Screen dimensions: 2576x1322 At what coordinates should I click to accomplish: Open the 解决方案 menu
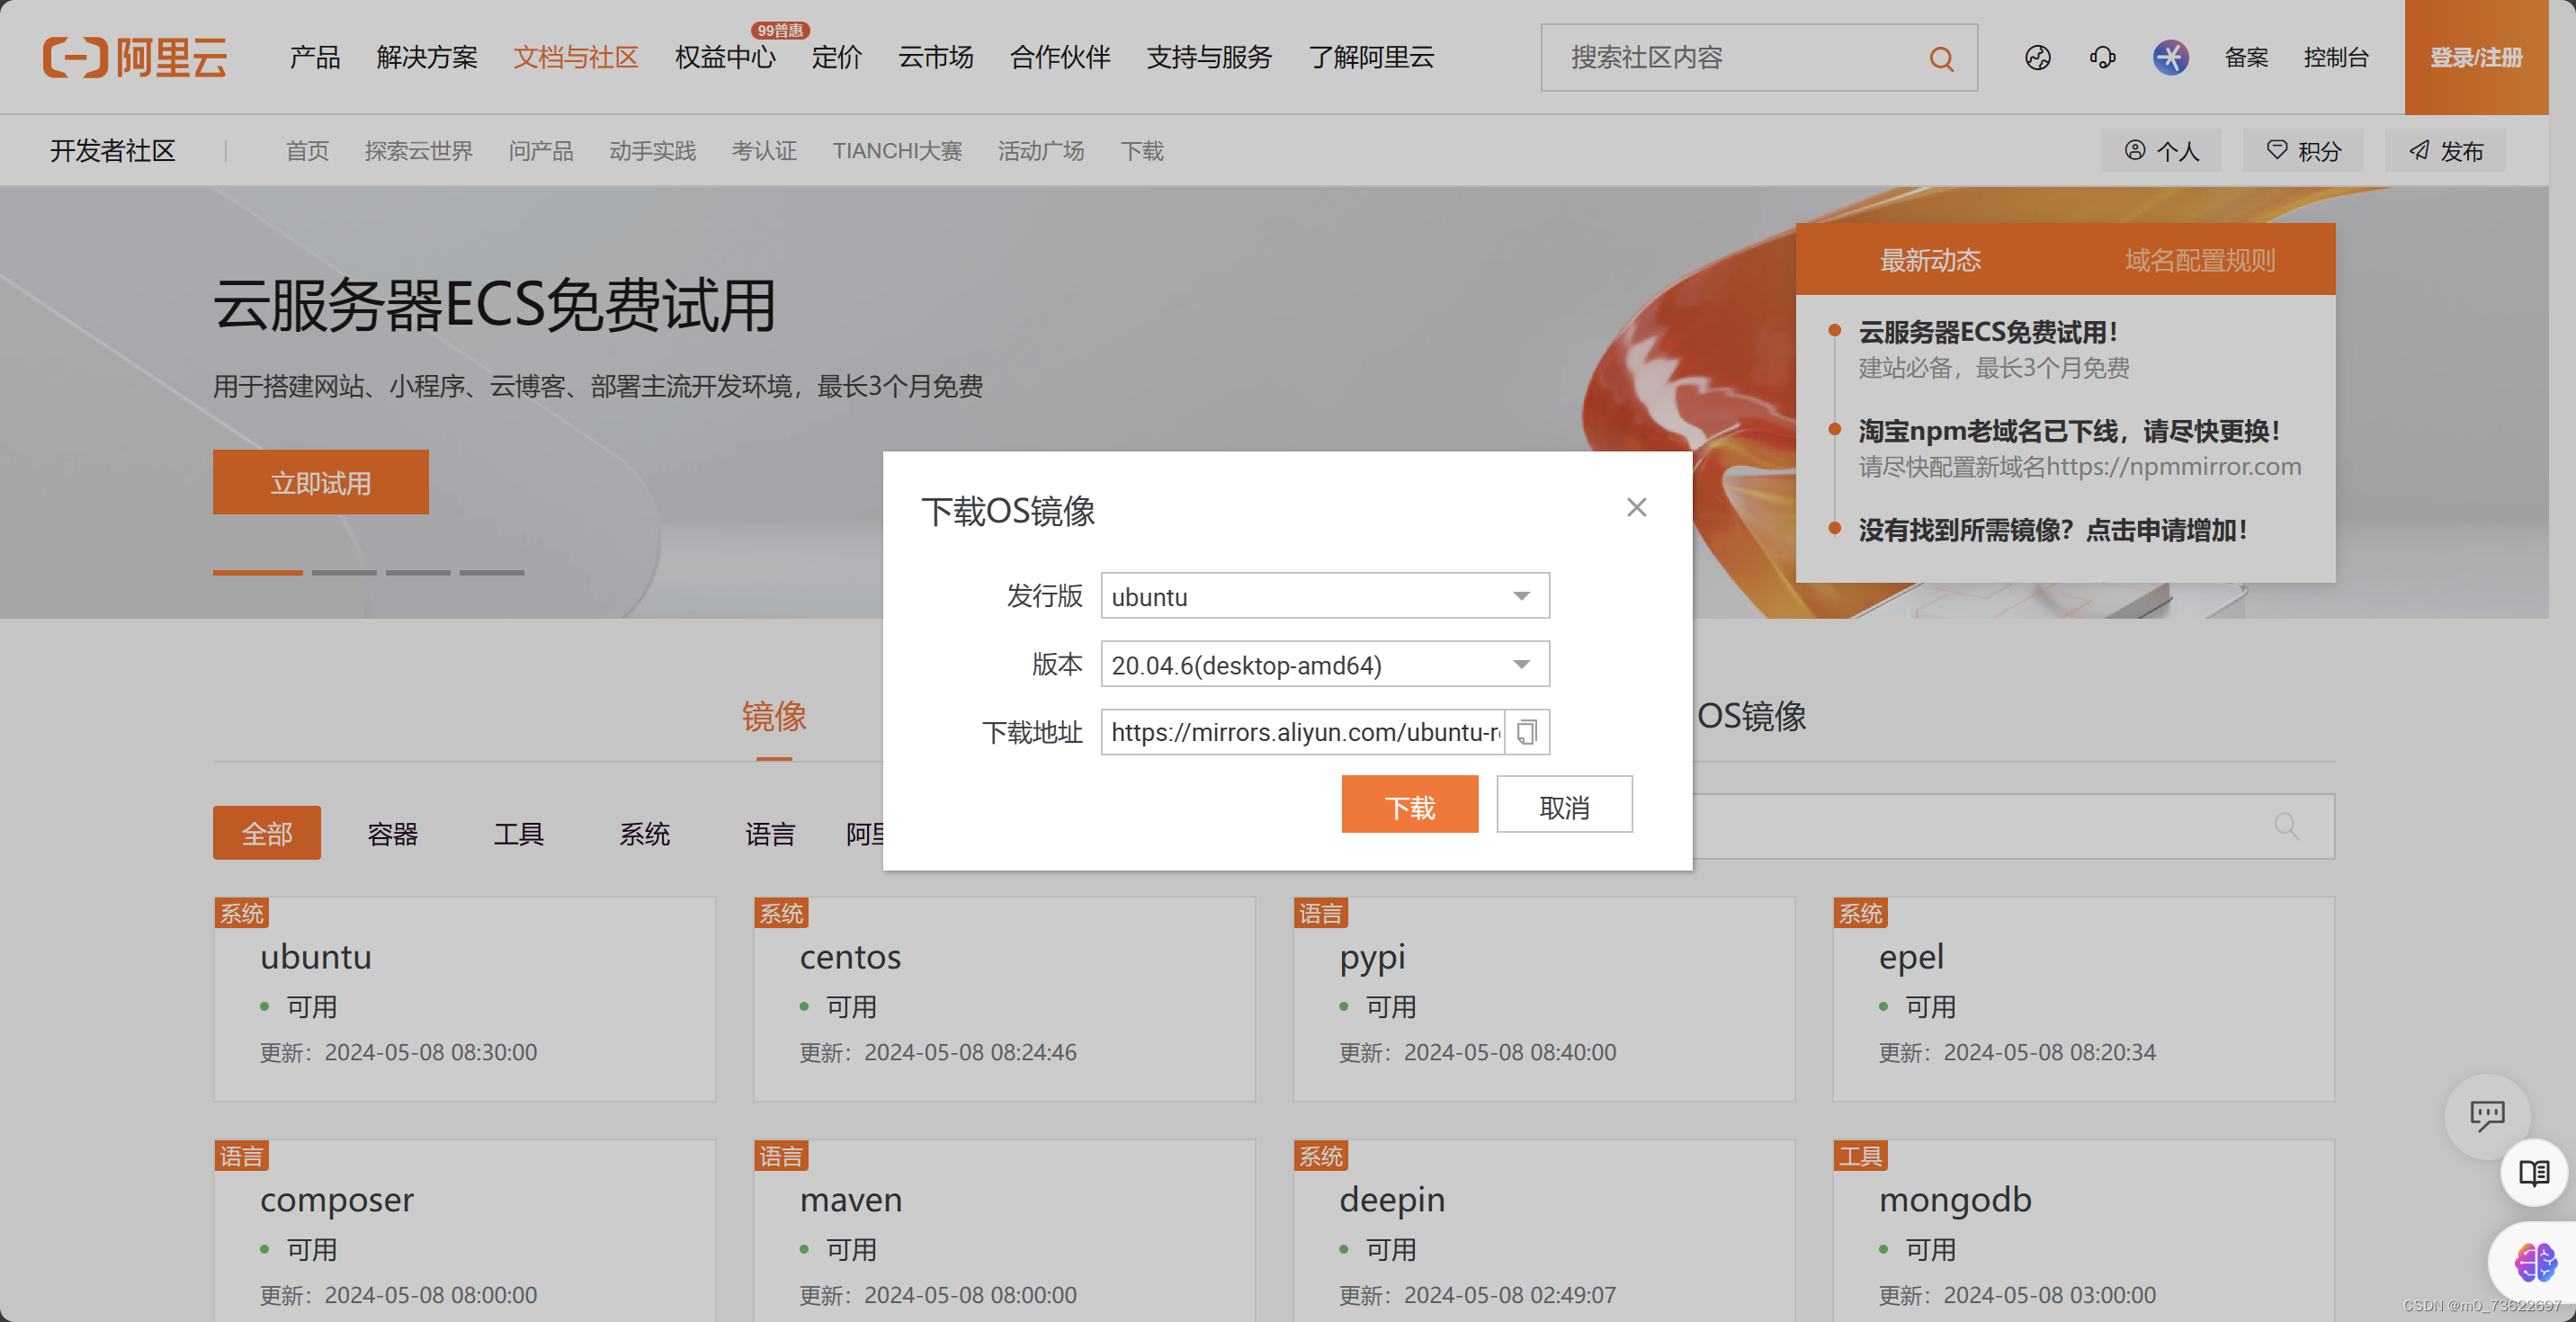(x=427, y=57)
